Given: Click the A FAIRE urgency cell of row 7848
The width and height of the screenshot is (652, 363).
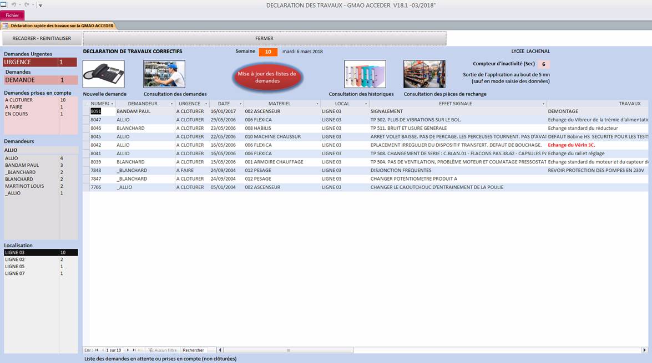Looking at the screenshot, I should click(192, 170).
